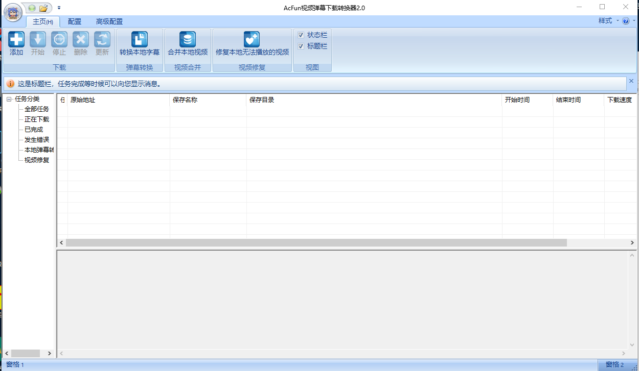This screenshot has height=371, width=639.
Task: Open the 高级配置 ribbon tab
Action: pyautogui.click(x=109, y=21)
